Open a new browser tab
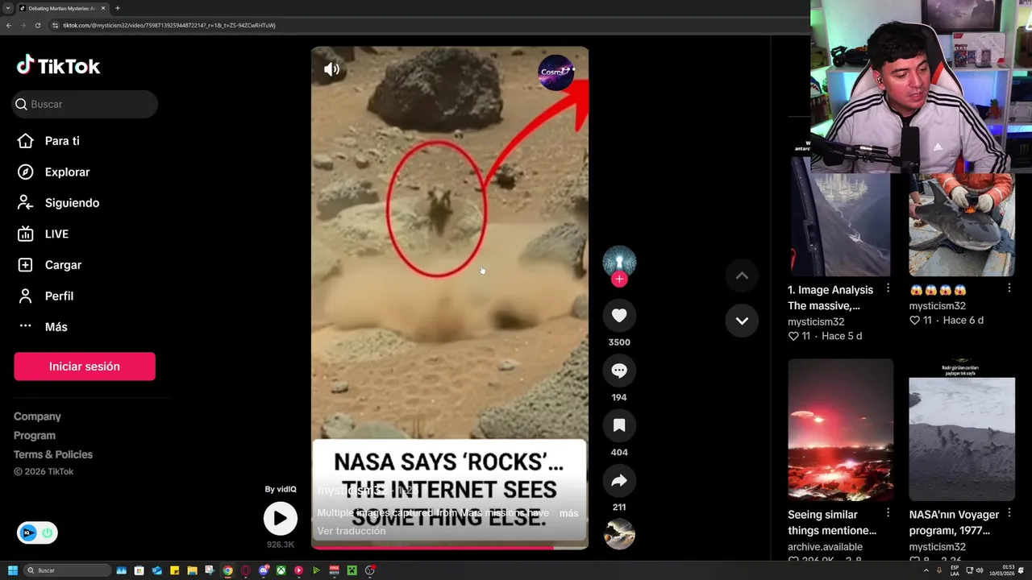This screenshot has height=580, width=1032. coord(118,8)
